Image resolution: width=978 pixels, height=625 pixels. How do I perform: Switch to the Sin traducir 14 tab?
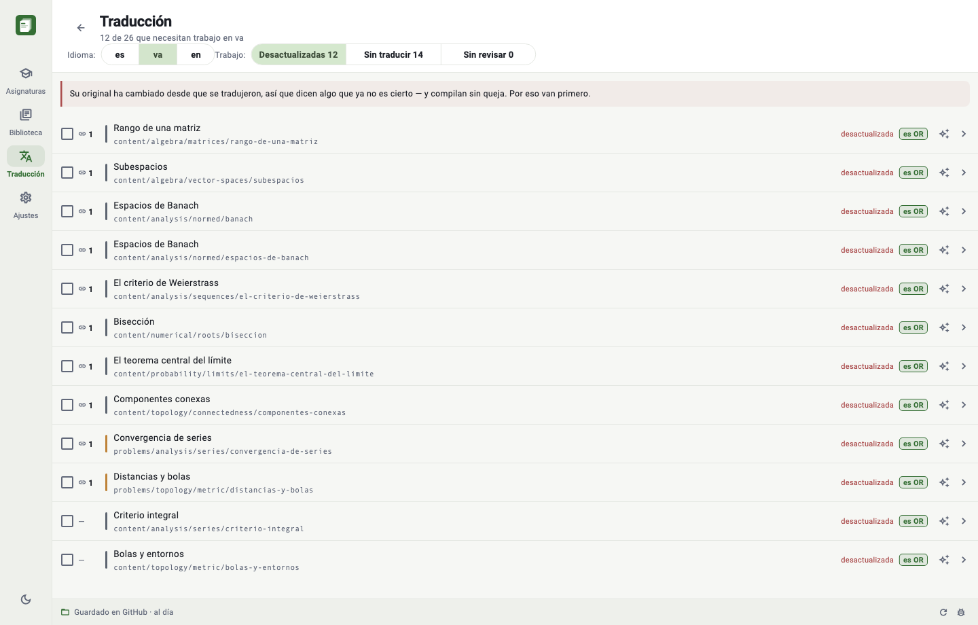pyautogui.click(x=393, y=54)
